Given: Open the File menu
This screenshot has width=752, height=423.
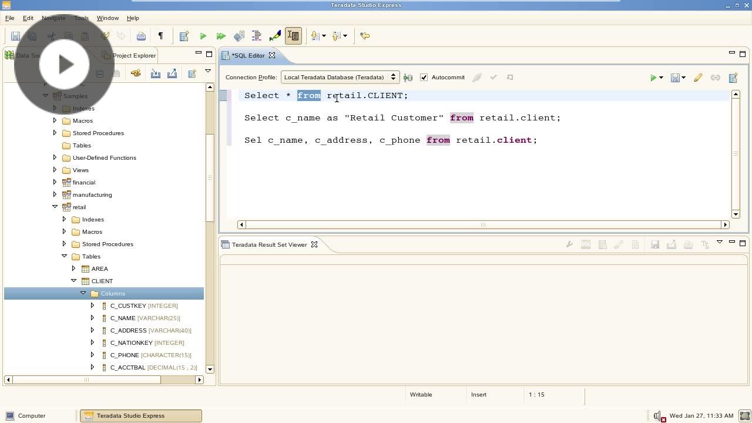Looking at the screenshot, I should tap(10, 18).
